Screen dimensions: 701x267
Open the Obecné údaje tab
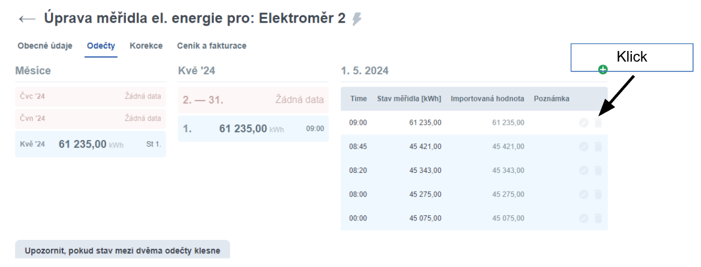click(x=45, y=46)
